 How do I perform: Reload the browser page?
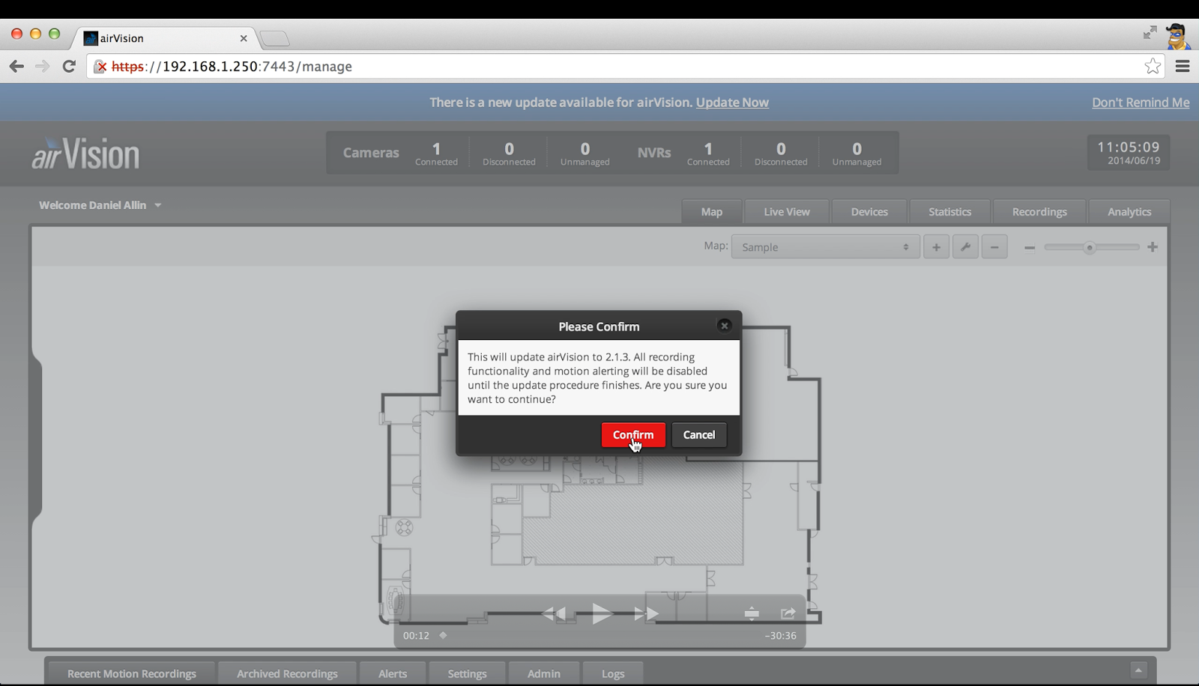point(69,67)
